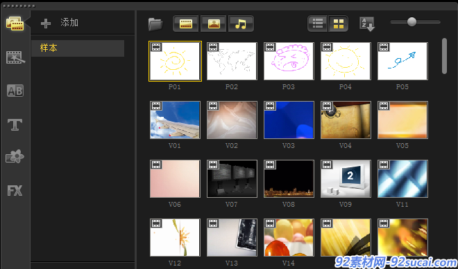This screenshot has height=269, width=458.
Task: Click the V11 file name label
Action: tap(402, 205)
